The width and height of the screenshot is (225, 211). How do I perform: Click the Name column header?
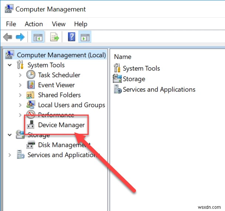click(123, 57)
